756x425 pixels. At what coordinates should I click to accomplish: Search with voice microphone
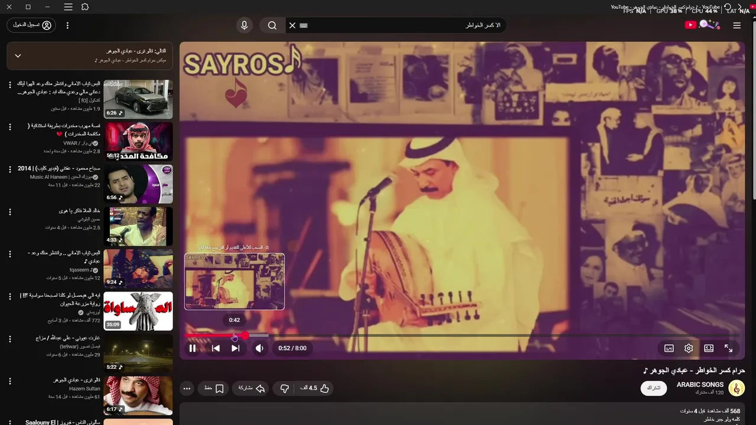click(244, 25)
